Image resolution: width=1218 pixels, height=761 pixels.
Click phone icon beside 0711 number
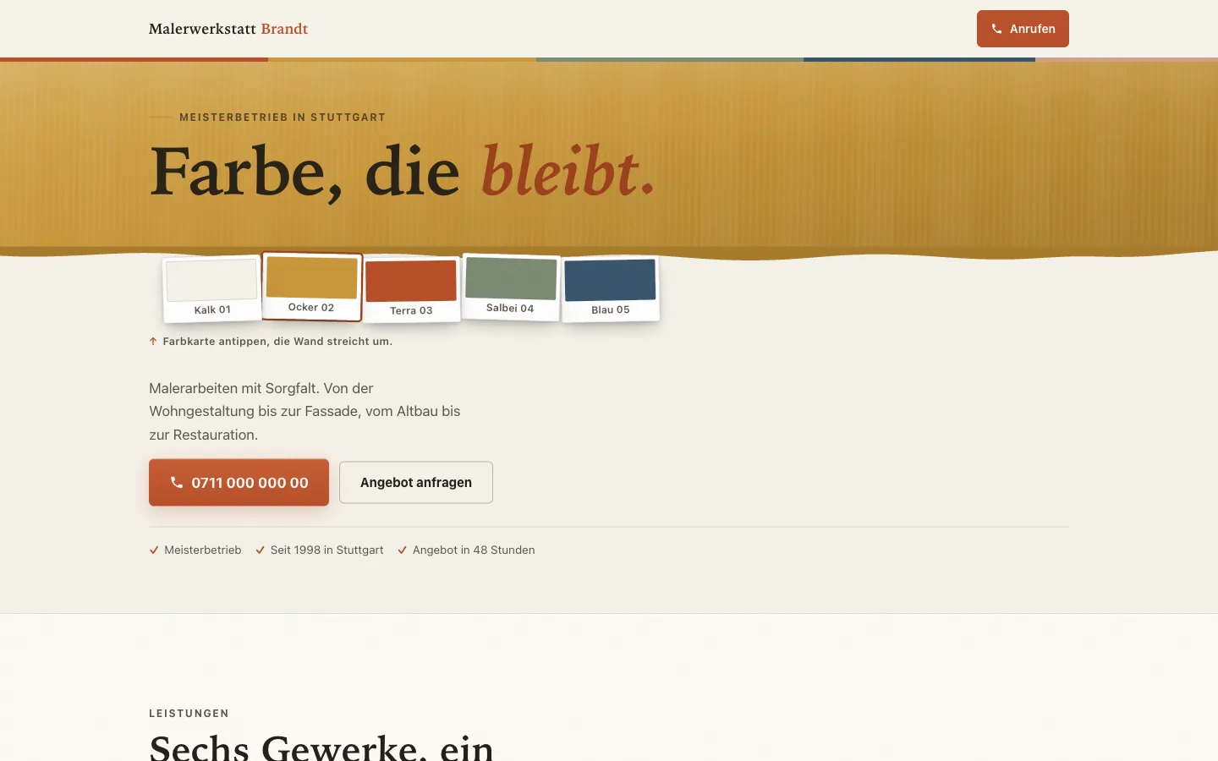tap(176, 483)
